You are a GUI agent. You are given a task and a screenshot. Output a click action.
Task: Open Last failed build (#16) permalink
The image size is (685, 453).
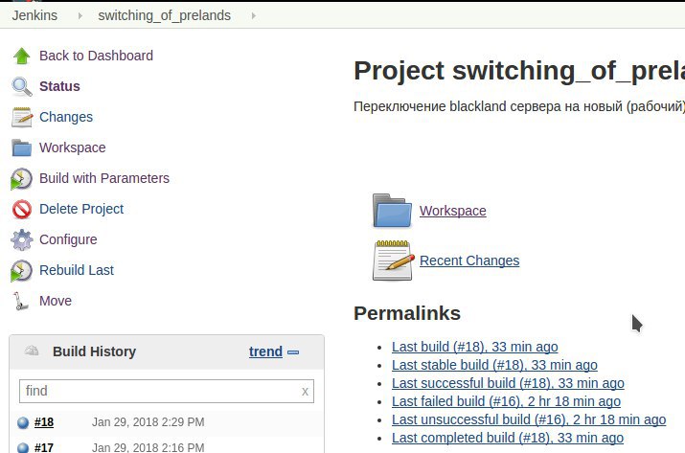[506, 401]
